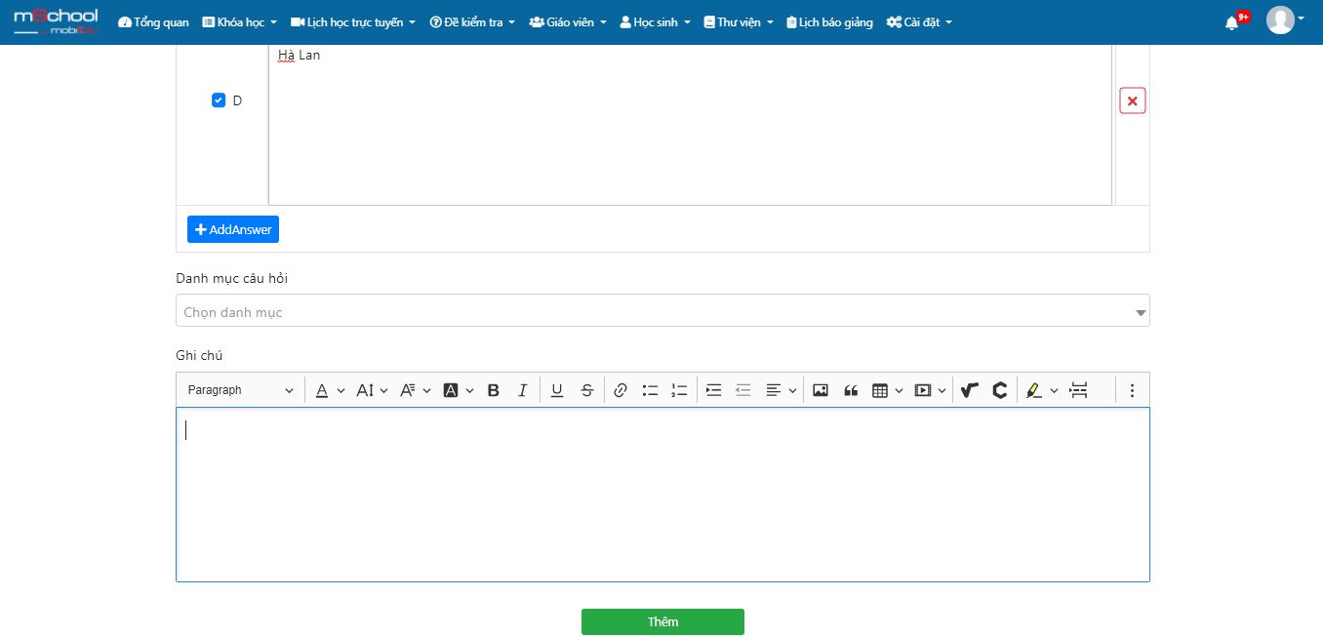Go to Tổng quan overview
The image size is (1323, 637).
153,22
